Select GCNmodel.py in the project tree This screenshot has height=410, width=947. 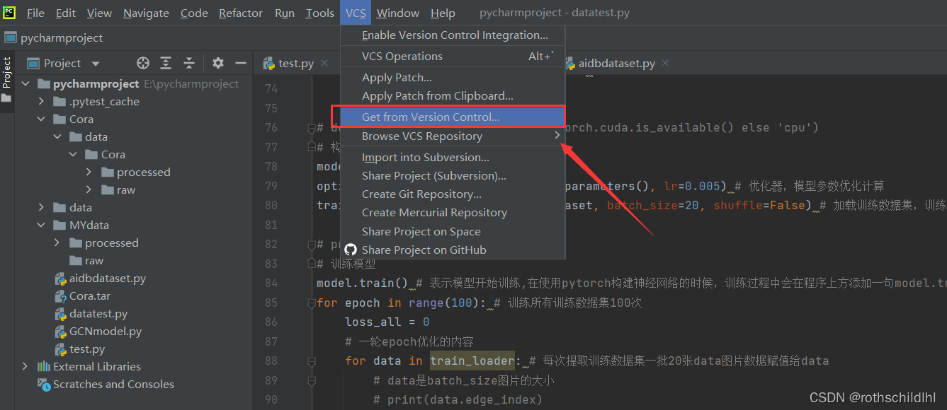point(98,331)
